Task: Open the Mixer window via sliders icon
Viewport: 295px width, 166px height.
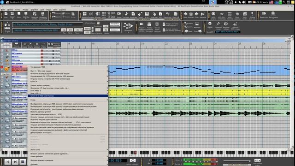Action: coord(97,14)
